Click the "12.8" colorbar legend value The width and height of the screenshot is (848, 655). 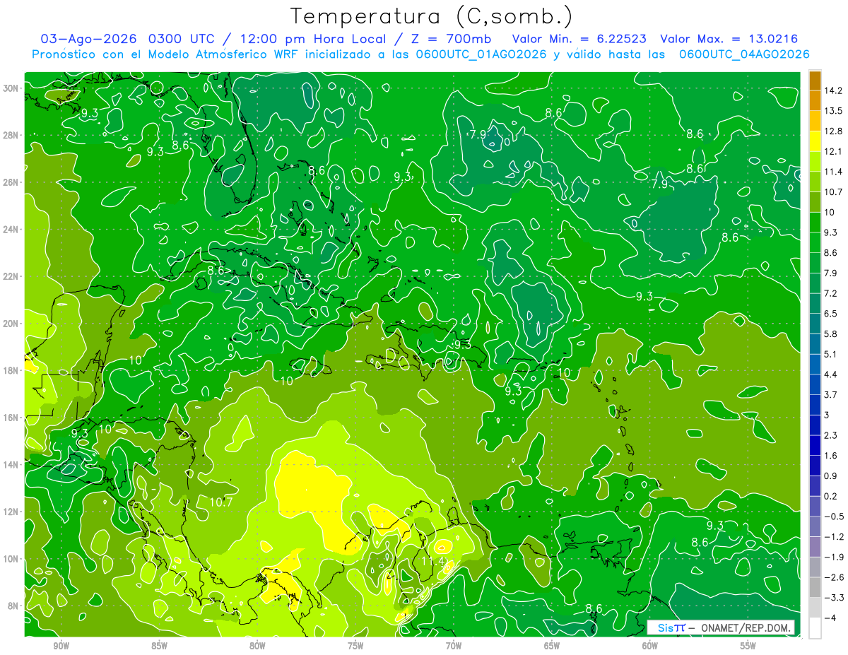[833, 131]
